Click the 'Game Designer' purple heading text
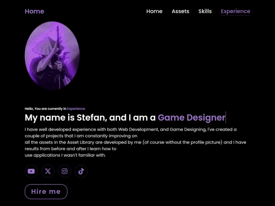 coord(191,117)
